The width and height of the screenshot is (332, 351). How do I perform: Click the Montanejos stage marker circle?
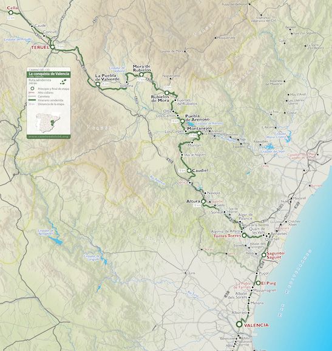(x=199, y=133)
